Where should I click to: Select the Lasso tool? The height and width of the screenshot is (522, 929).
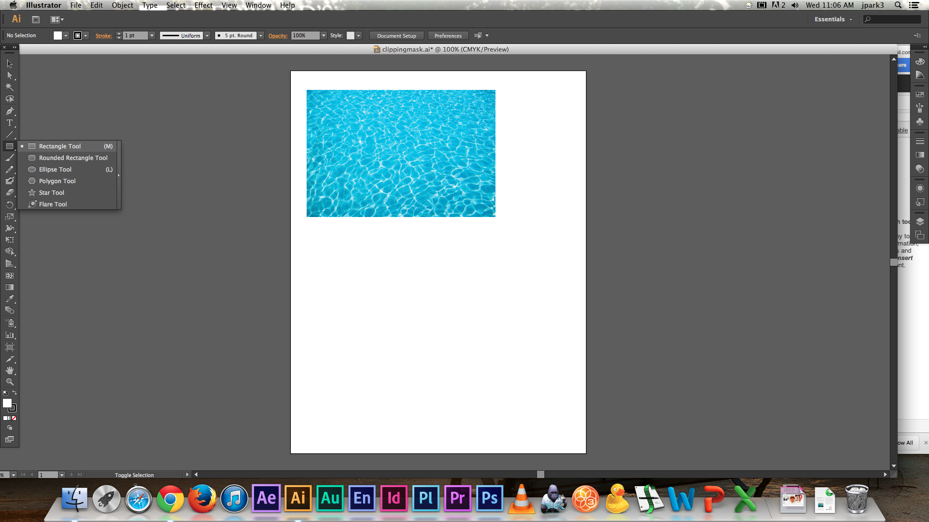(9, 99)
